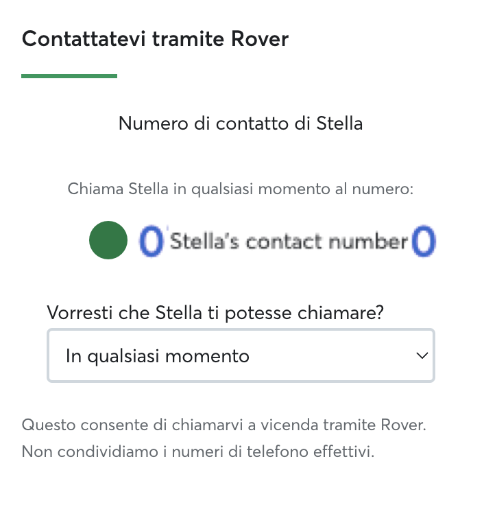
Task: Click "Vorresti che Stella ti potesse chiamare?" label
Action: 215,313
